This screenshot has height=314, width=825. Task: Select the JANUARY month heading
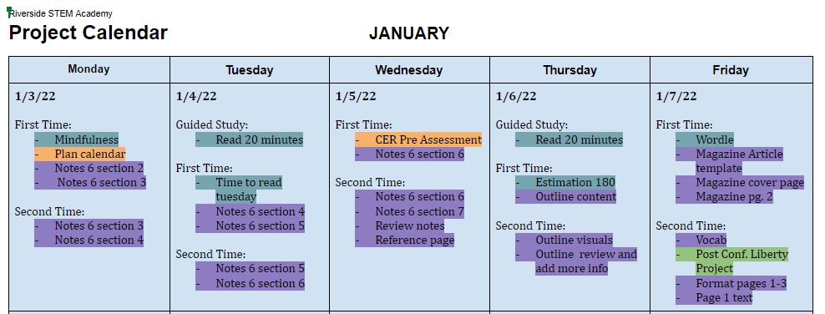pyautogui.click(x=409, y=33)
